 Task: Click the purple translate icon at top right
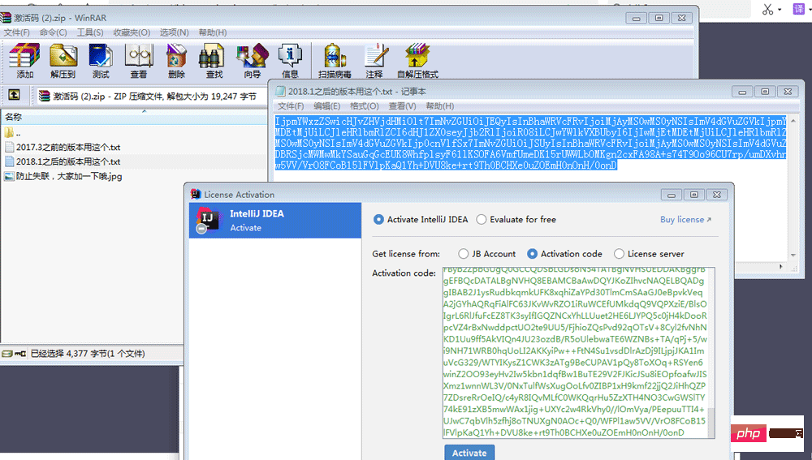point(798,9)
